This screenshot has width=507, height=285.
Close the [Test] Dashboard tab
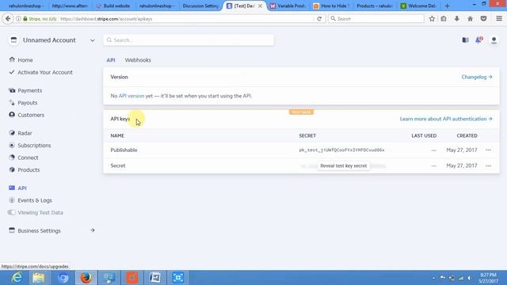click(260, 6)
